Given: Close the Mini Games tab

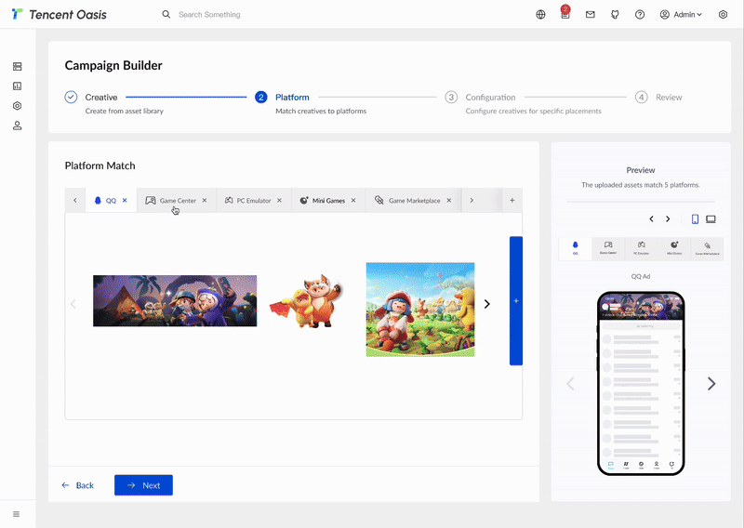Looking at the screenshot, I should [353, 201].
